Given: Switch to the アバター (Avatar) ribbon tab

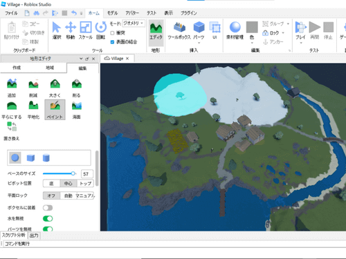Looking at the screenshot, I should [x=132, y=13].
